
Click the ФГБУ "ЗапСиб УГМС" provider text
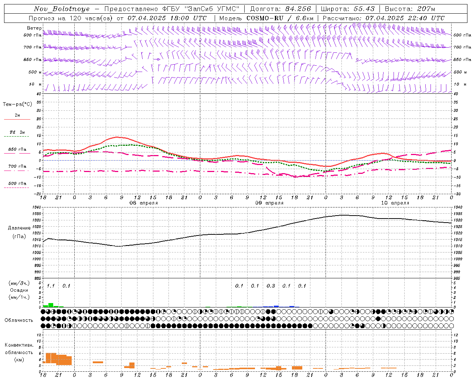click(201, 9)
